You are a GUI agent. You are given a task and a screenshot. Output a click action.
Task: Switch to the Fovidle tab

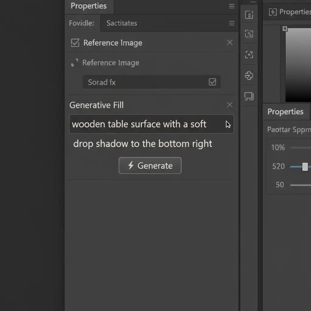coord(82,23)
